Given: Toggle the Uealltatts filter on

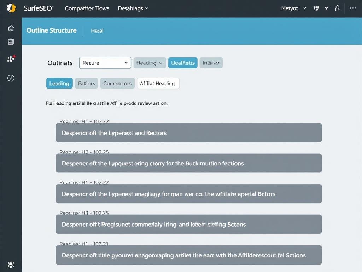Looking at the screenshot, I should tap(183, 63).
